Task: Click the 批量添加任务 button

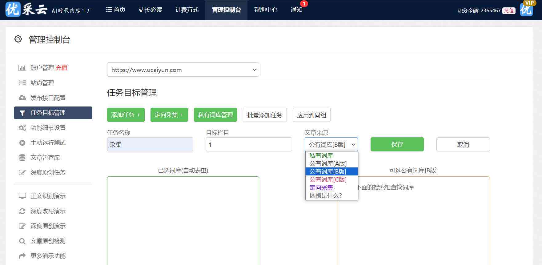Action: click(265, 115)
